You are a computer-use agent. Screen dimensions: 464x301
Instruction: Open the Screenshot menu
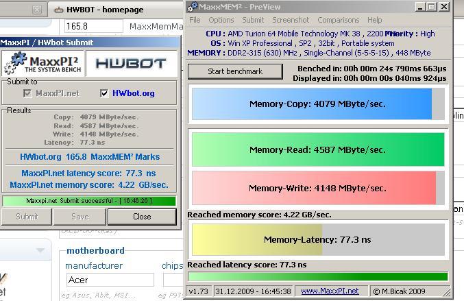click(291, 20)
